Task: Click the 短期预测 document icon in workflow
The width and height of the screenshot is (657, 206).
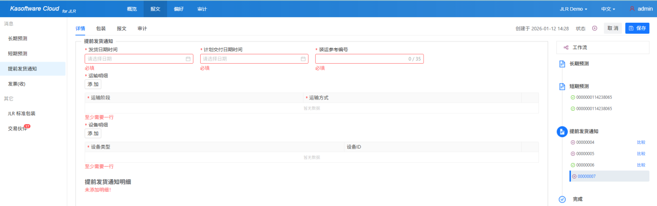Action: [562, 86]
